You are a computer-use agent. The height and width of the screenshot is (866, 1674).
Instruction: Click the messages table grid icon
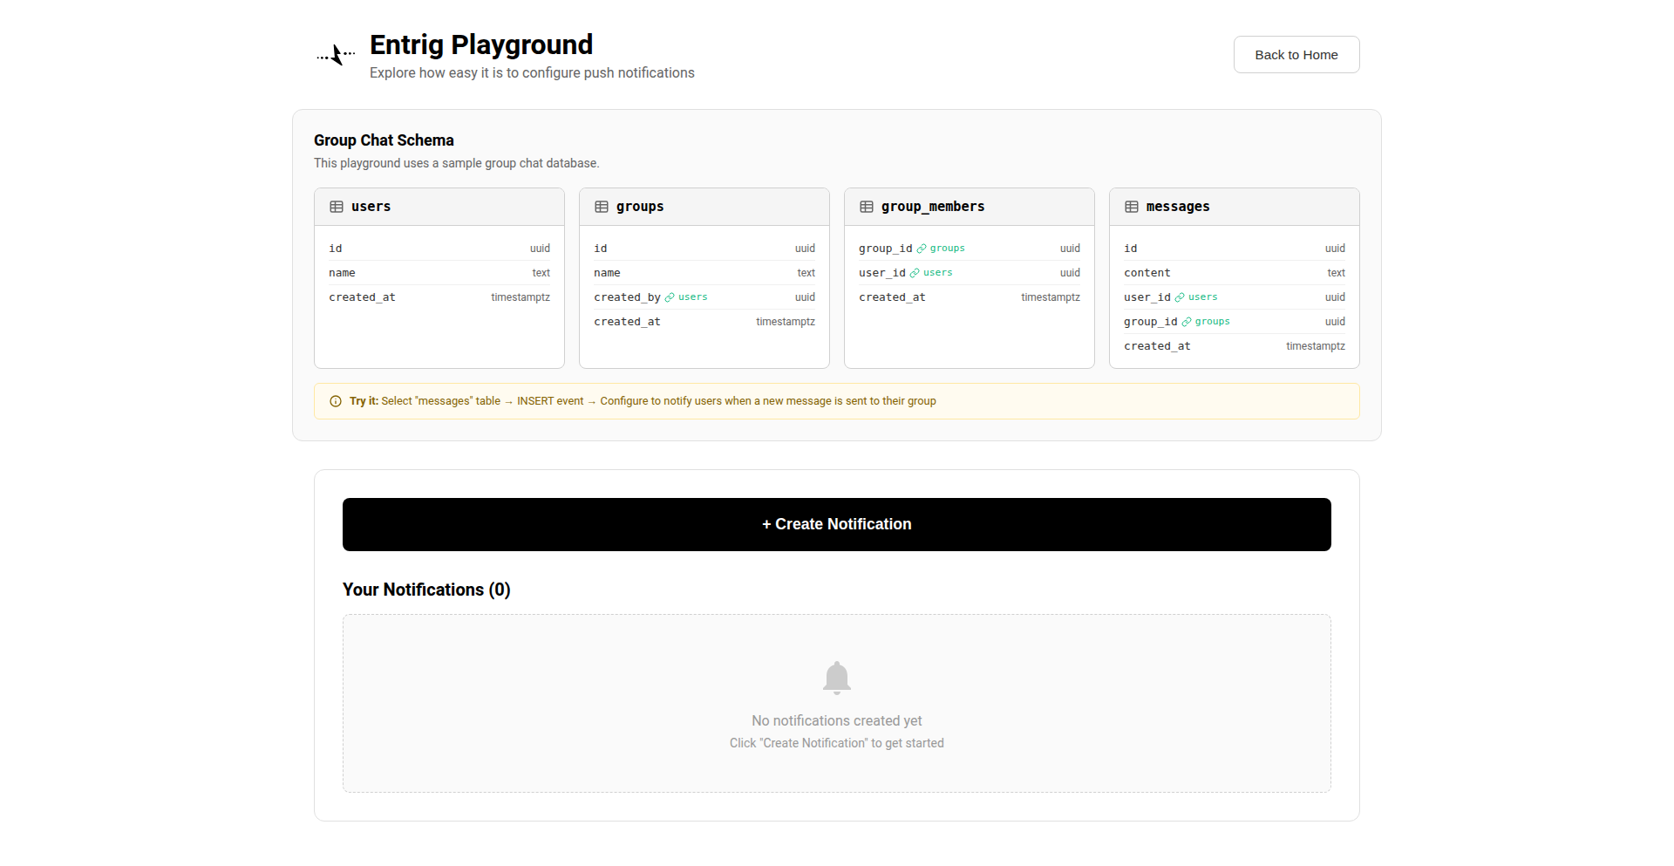(x=1132, y=207)
